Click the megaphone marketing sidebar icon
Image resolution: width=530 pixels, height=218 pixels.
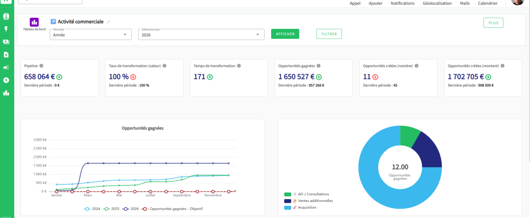coord(6,67)
